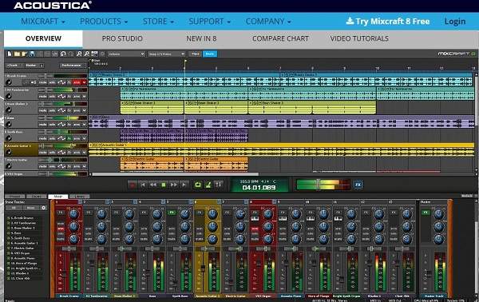The image size is (479, 302).
Task: Click the Punch in/out icon in transport
Action: click(219, 185)
